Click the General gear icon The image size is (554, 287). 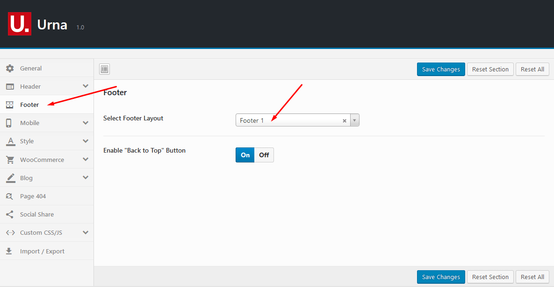(10, 69)
